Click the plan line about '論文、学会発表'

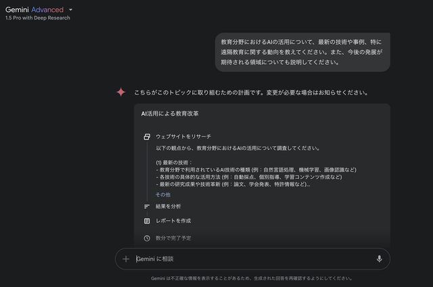click(x=233, y=184)
